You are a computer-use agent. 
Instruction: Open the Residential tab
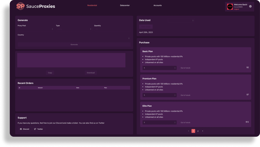92,5
